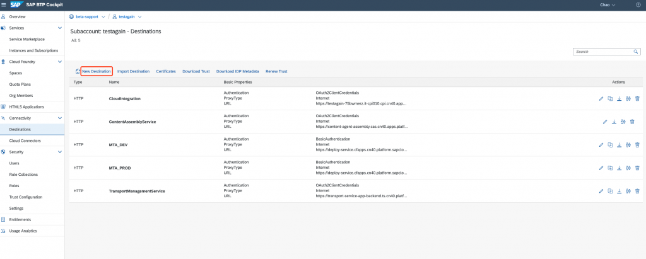Click Download IDP Metadata

point(238,71)
